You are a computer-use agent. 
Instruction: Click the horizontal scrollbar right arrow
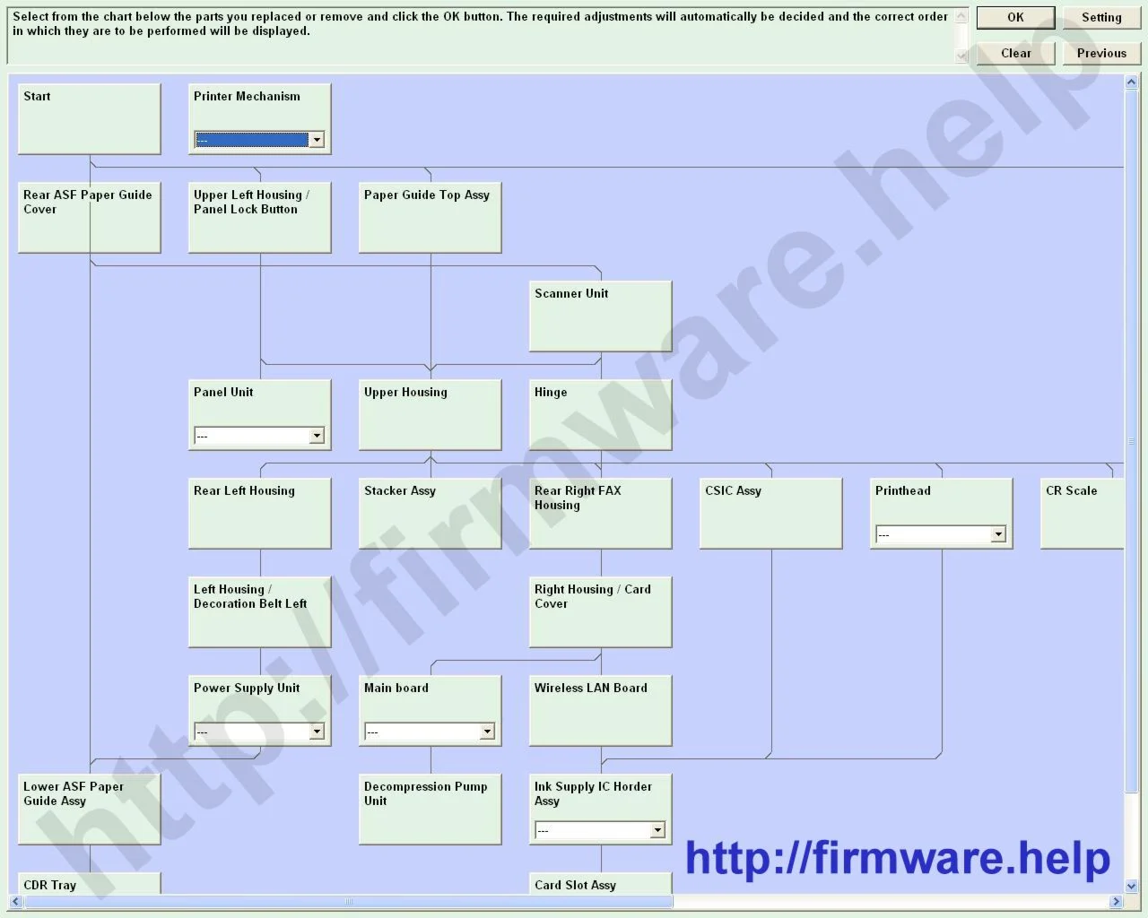(1116, 901)
